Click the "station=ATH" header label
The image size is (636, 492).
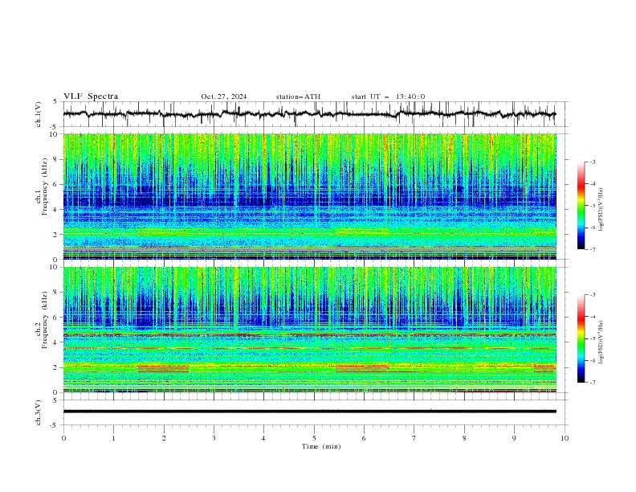298,96
